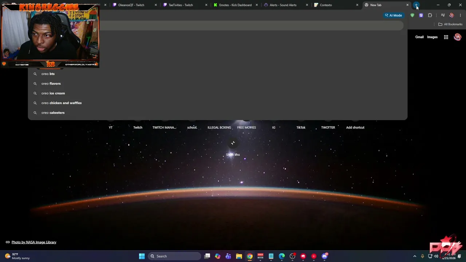The height and width of the screenshot is (262, 466).
Task: Activate AI Mode in the address bar
Action: (393, 15)
